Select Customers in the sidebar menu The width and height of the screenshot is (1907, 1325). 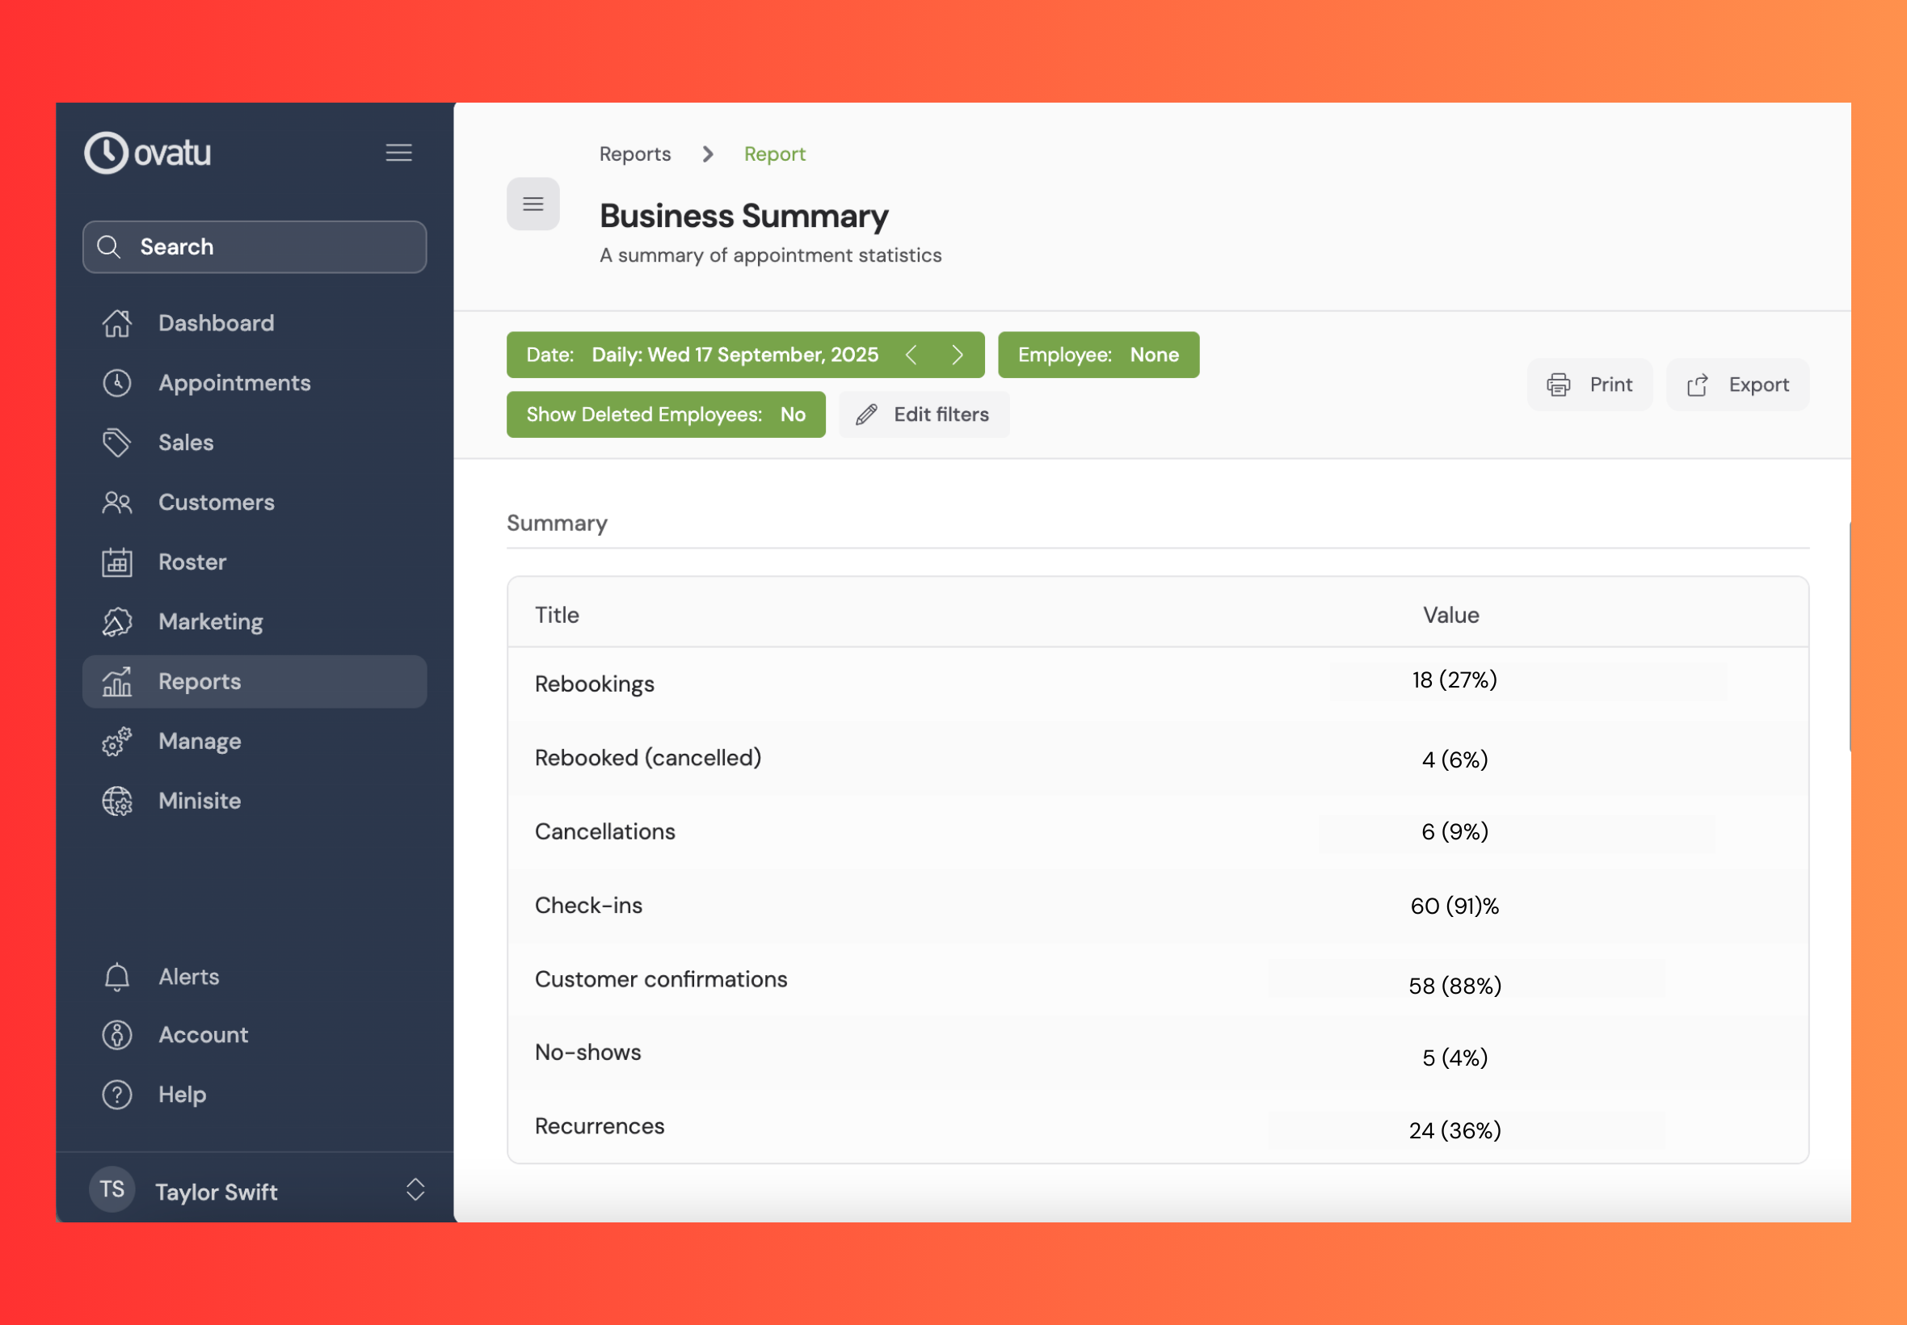point(216,503)
